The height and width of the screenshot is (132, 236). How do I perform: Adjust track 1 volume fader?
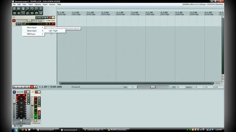[29, 21]
